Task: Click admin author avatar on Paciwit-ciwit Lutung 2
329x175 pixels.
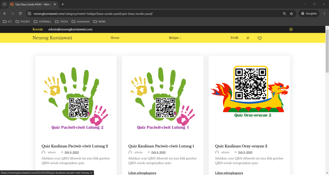Action: coord(43,152)
